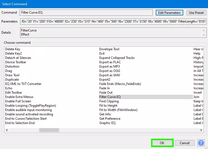This screenshot has width=208, height=149.
Task: Select the Get Info command
Action: (105, 114)
